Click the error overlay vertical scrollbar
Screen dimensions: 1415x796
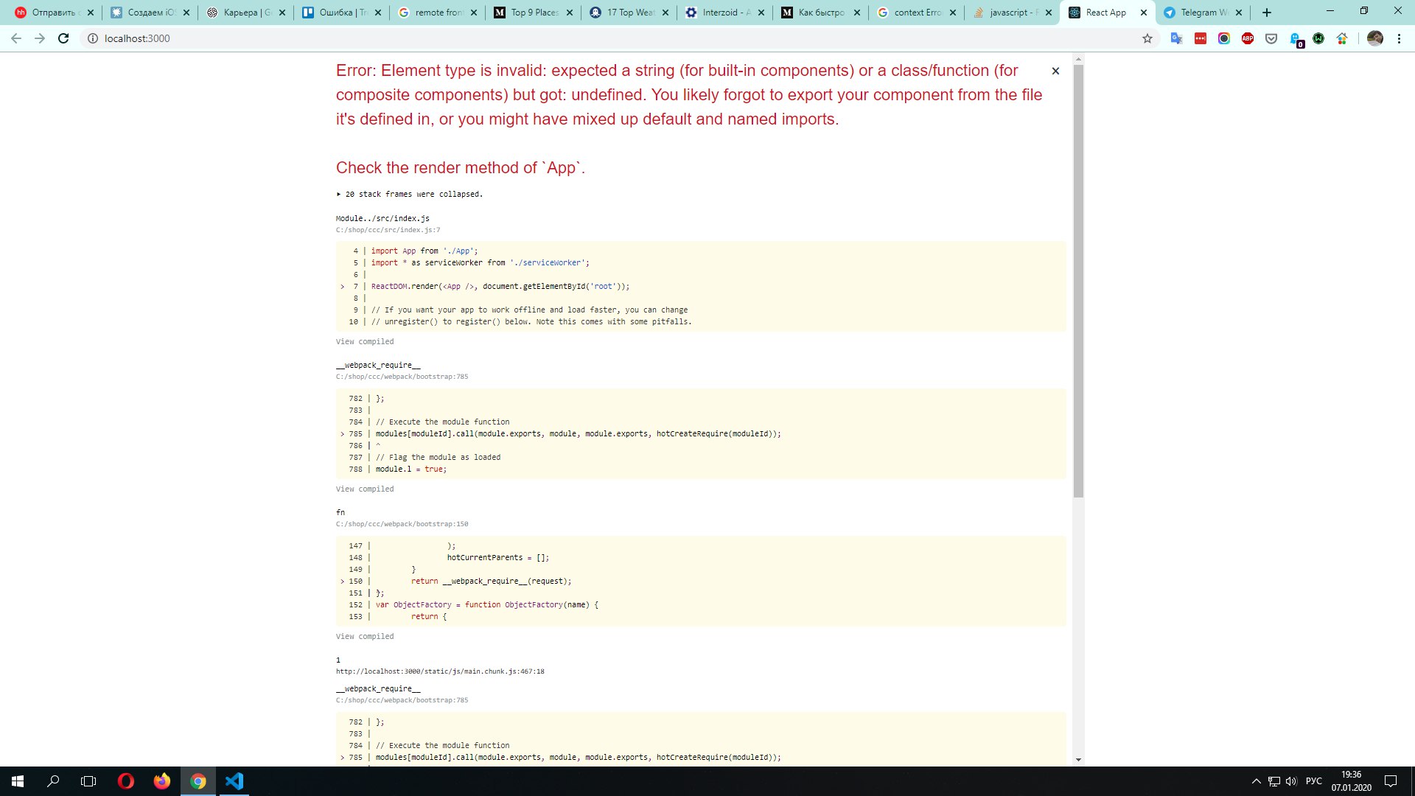point(1078,281)
